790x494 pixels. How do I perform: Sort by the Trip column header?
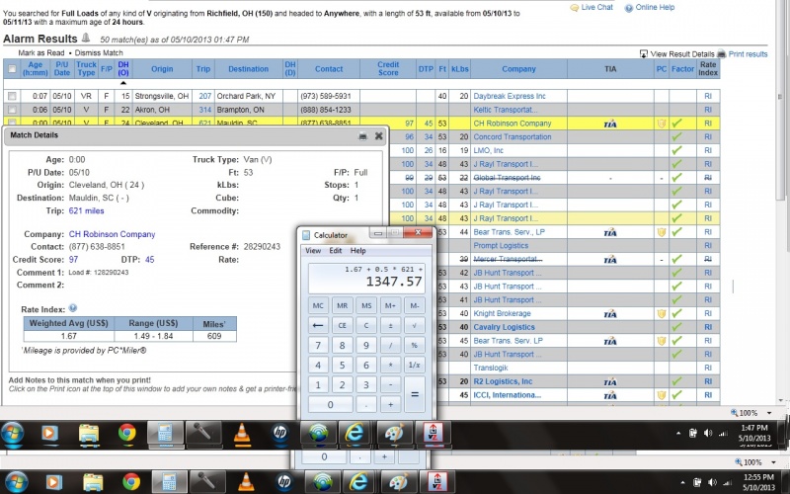tap(203, 69)
